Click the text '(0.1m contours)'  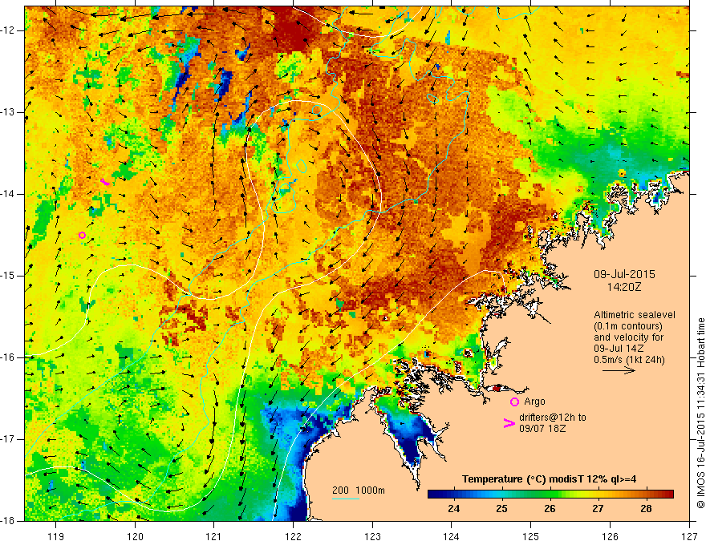(x=628, y=326)
